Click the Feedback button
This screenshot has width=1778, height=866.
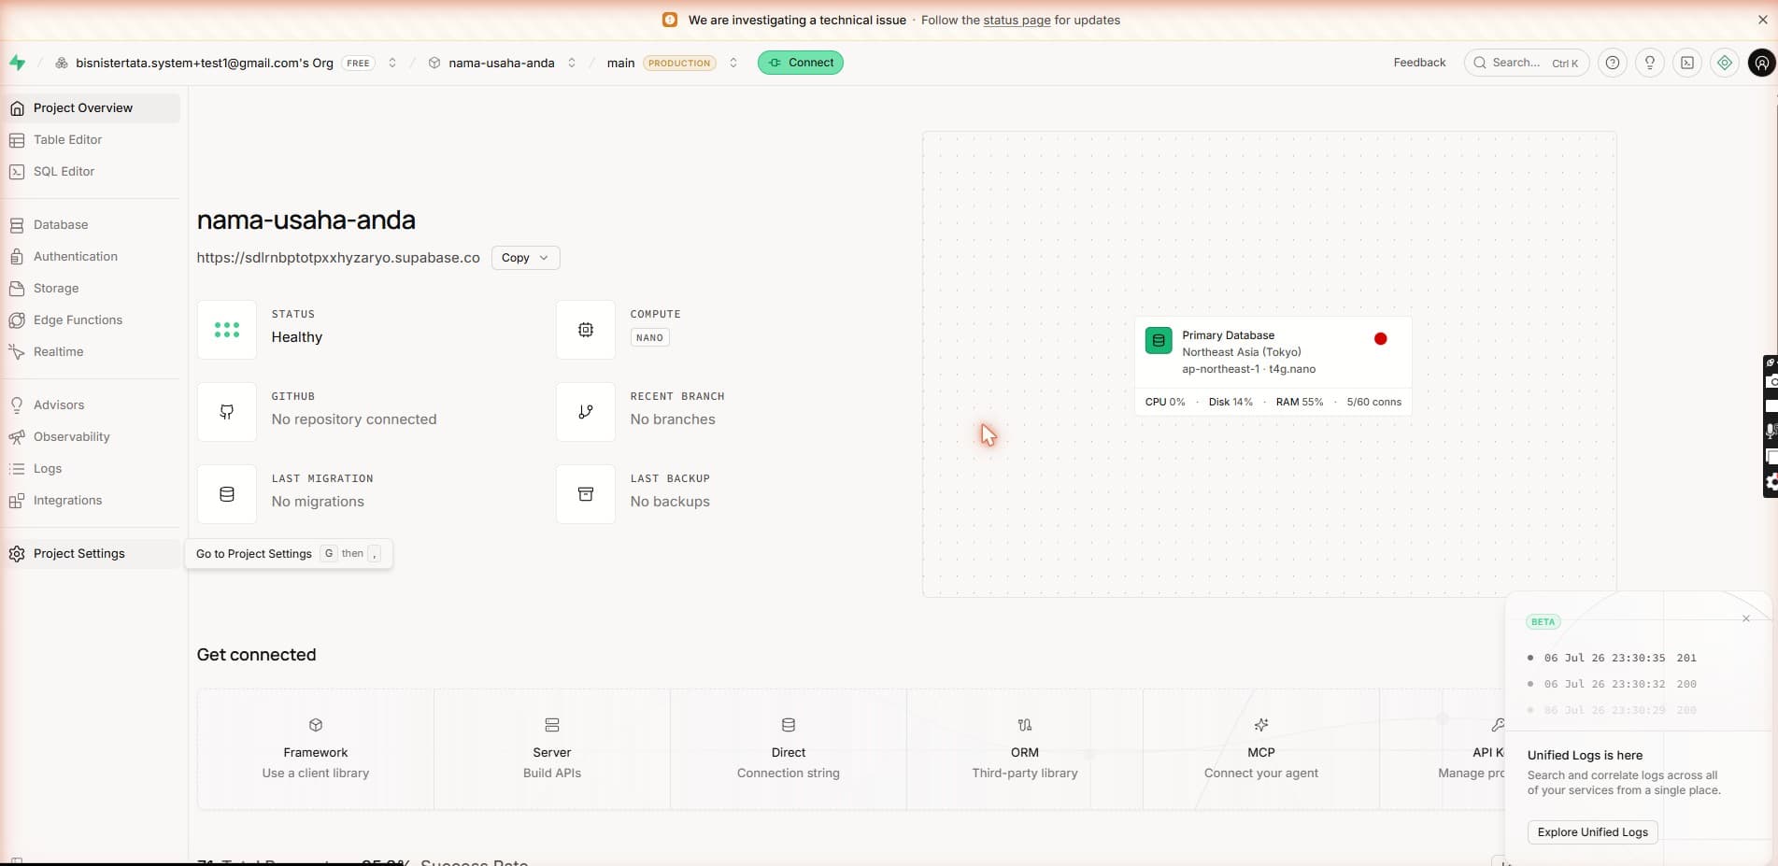[1419, 63]
